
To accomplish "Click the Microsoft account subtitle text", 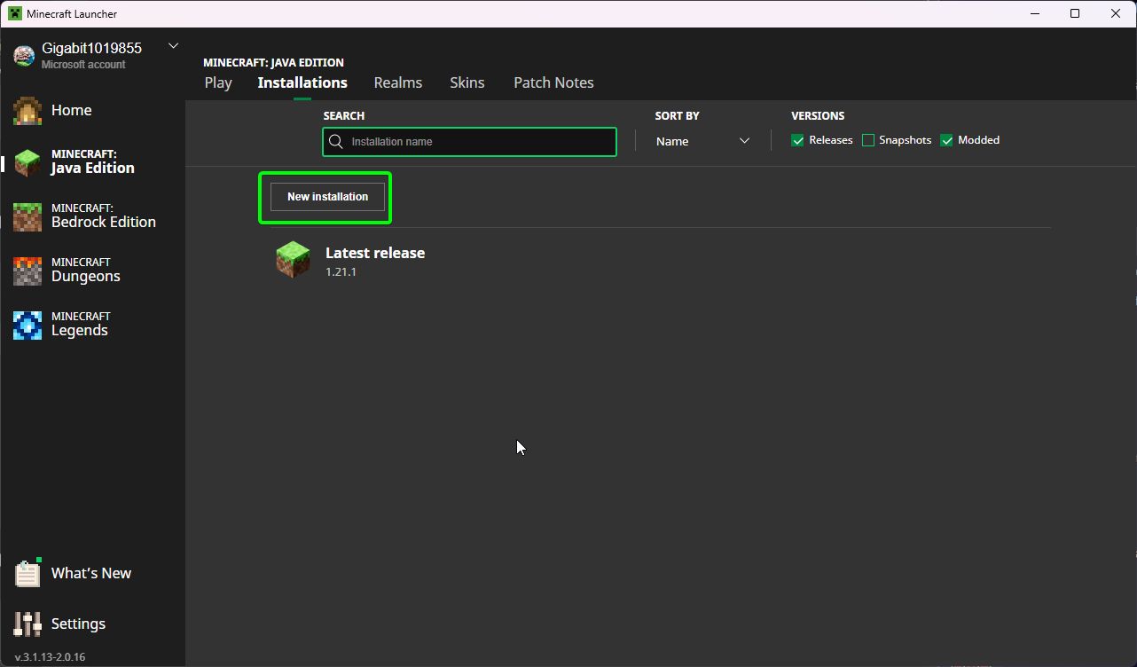I will (x=83, y=65).
